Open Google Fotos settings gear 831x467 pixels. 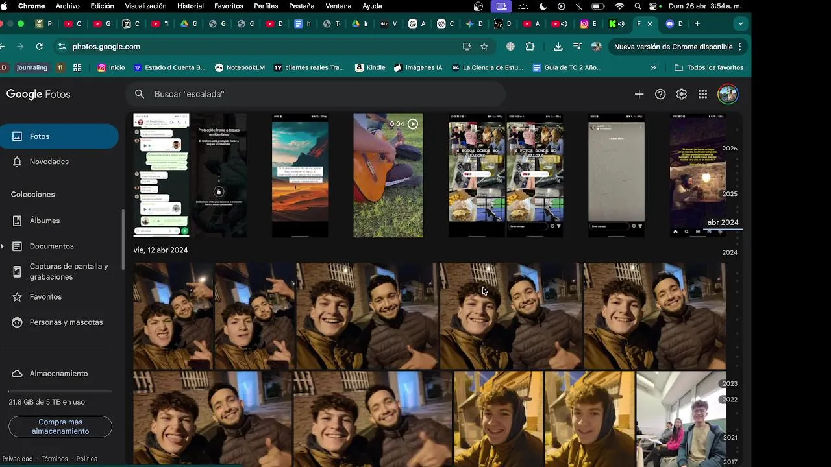(681, 94)
